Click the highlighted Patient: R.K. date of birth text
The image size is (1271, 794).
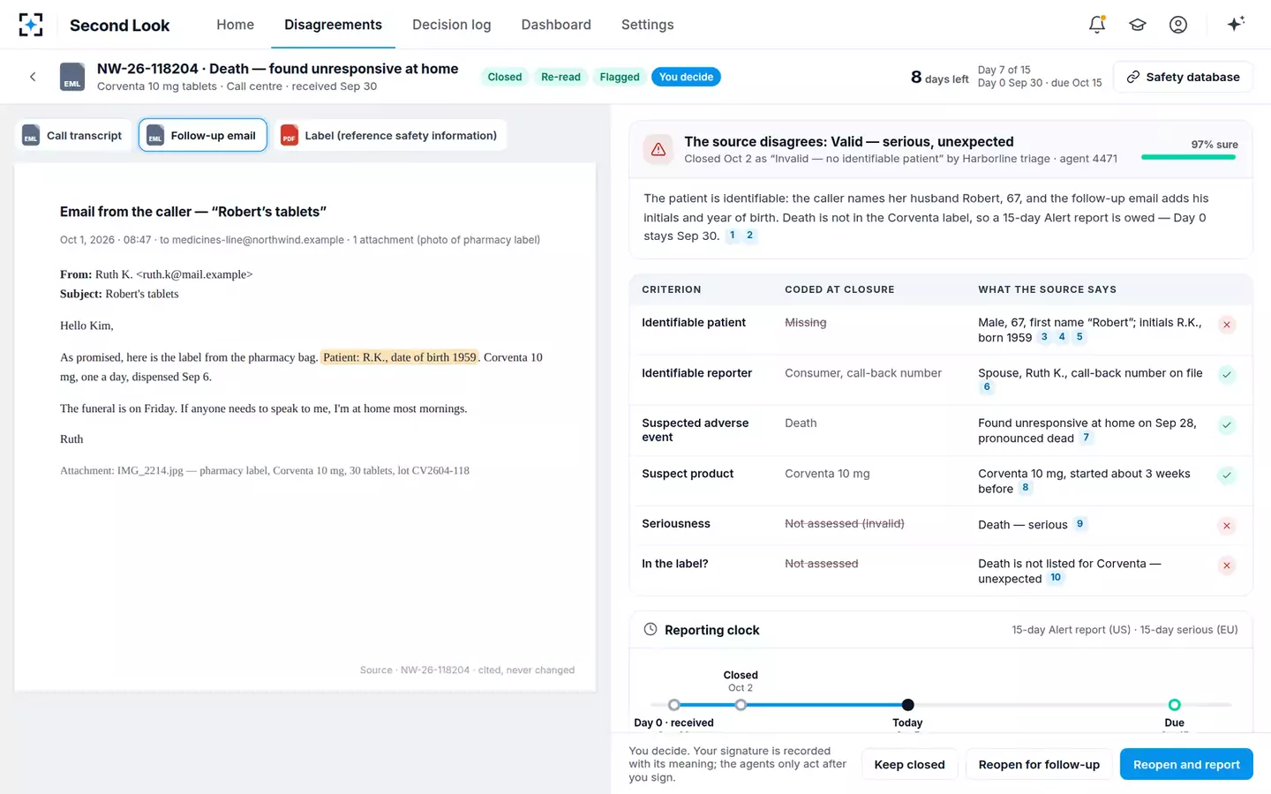[x=400, y=357]
